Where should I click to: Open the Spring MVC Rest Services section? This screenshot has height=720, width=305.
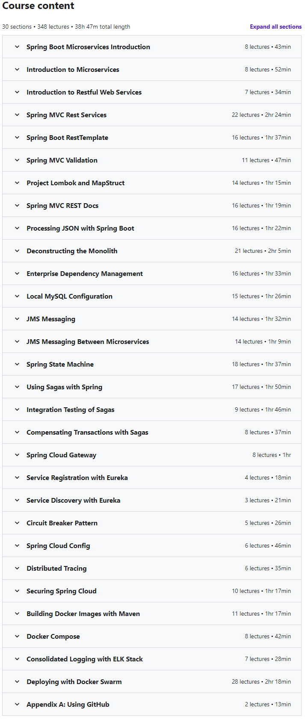(152, 115)
